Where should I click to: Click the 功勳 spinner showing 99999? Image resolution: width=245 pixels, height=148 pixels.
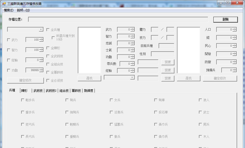[x=34, y=70]
